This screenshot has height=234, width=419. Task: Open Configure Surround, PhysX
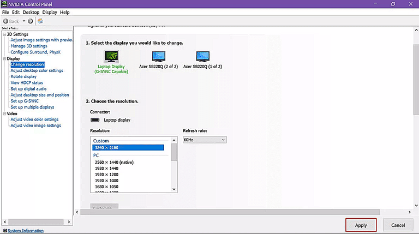[x=35, y=52]
